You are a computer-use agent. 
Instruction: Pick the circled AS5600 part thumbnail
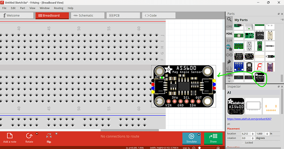[260, 77]
